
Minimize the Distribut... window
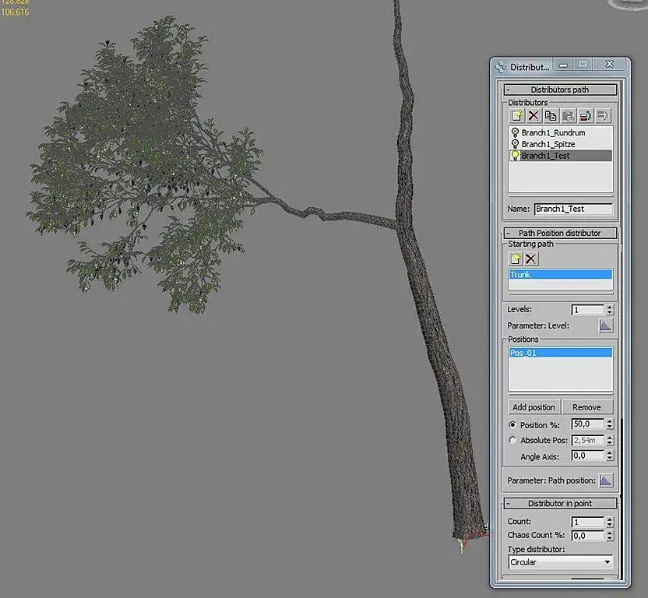563,65
